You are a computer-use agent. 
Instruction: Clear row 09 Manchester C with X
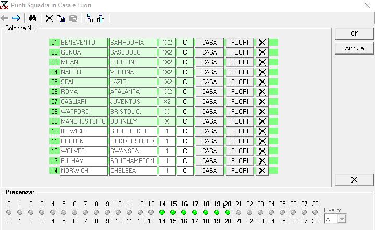point(262,121)
